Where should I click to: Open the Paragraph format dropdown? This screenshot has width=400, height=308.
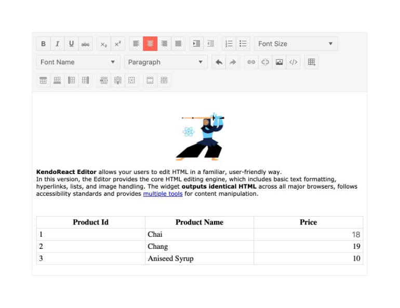(x=166, y=62)
